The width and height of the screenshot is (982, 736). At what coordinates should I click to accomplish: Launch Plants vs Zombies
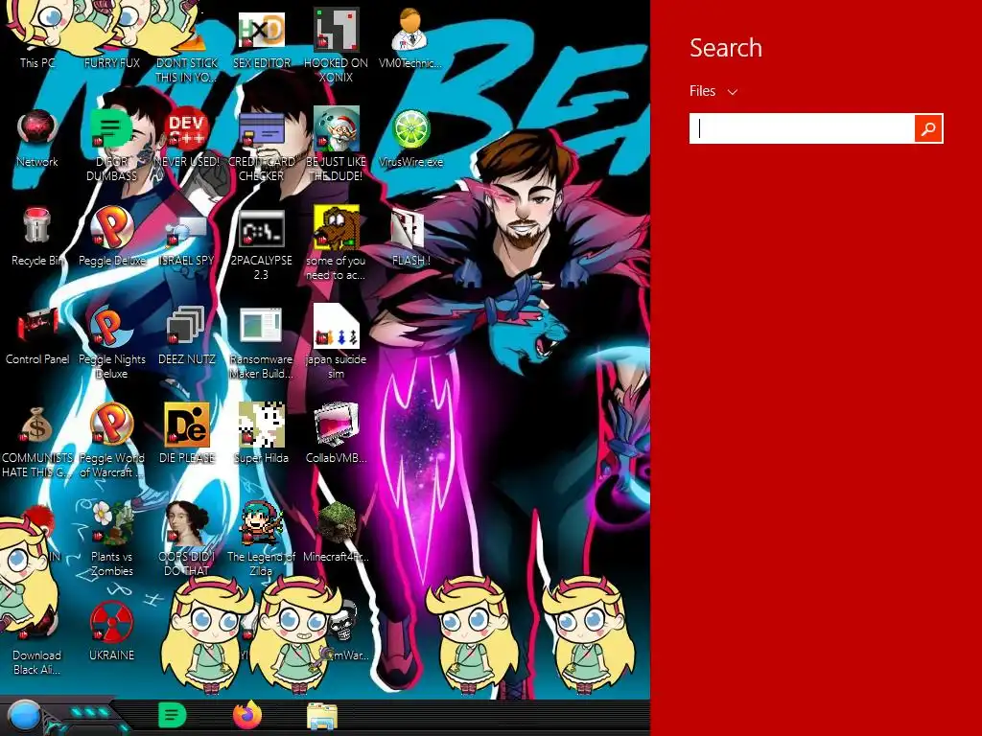(x=111, y=522)
